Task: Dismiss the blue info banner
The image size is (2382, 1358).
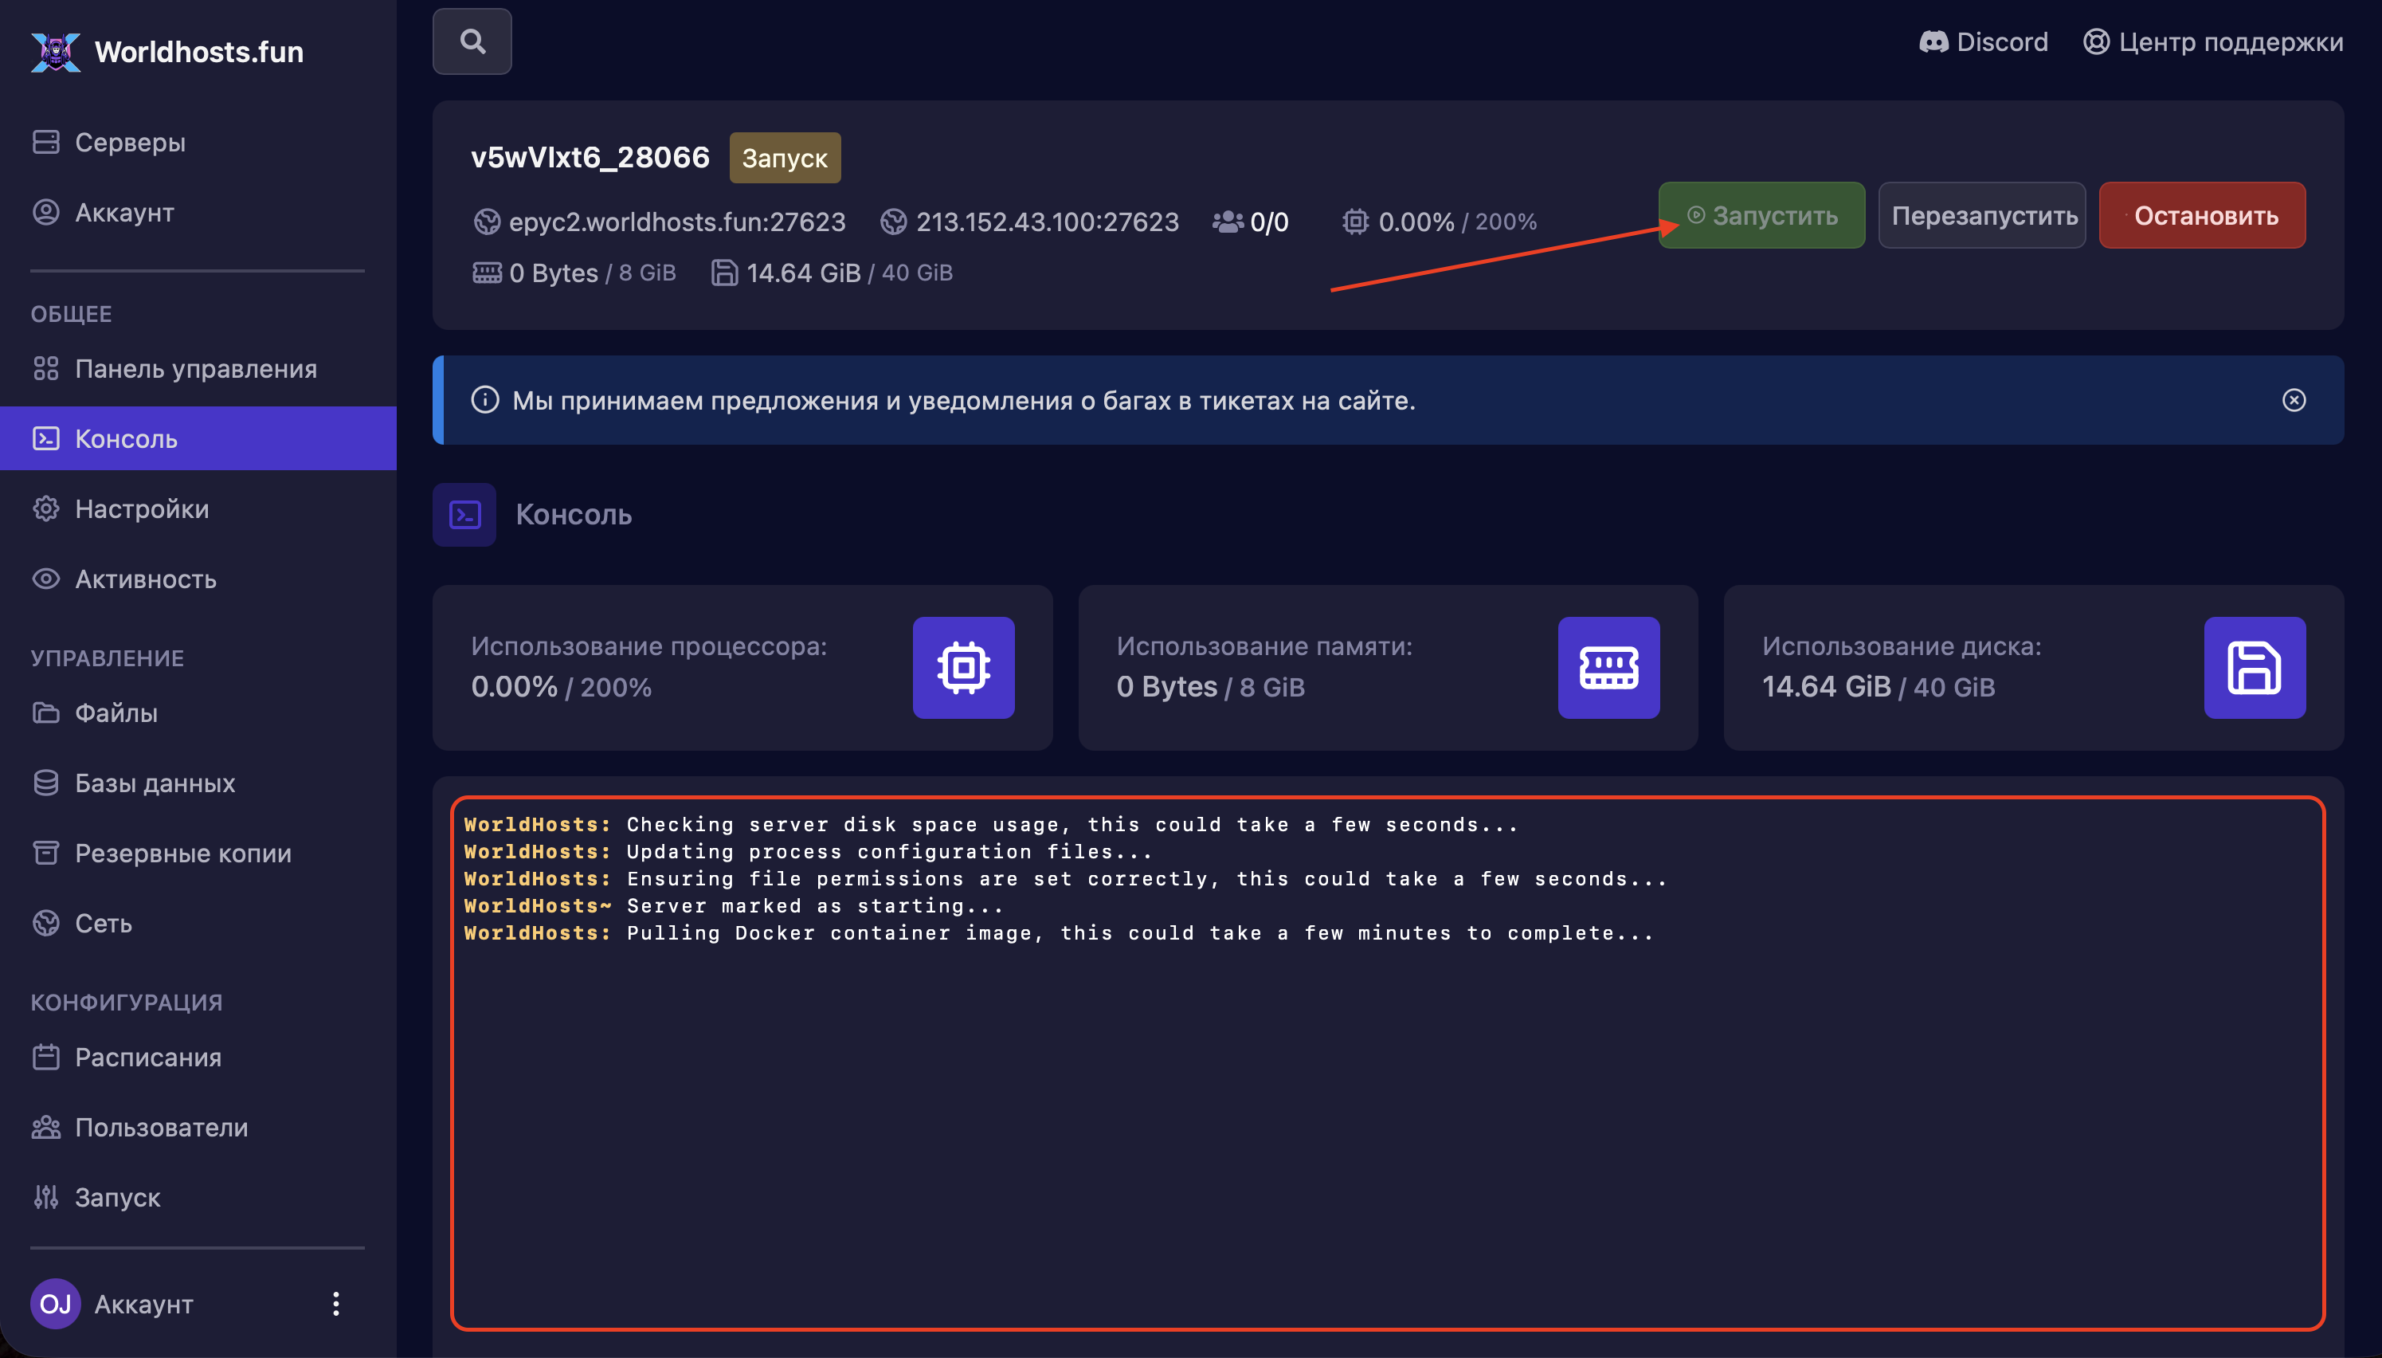Action: (x=2294, y=400)
